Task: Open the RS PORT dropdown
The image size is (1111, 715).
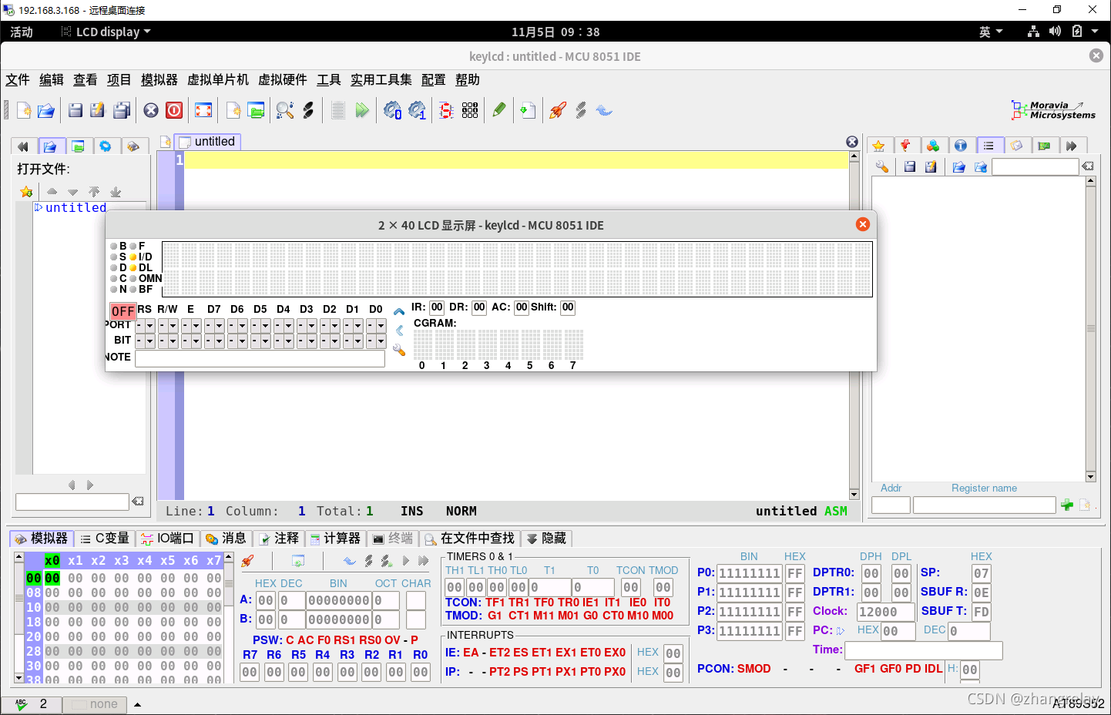Action: click(x=145, y=325)
